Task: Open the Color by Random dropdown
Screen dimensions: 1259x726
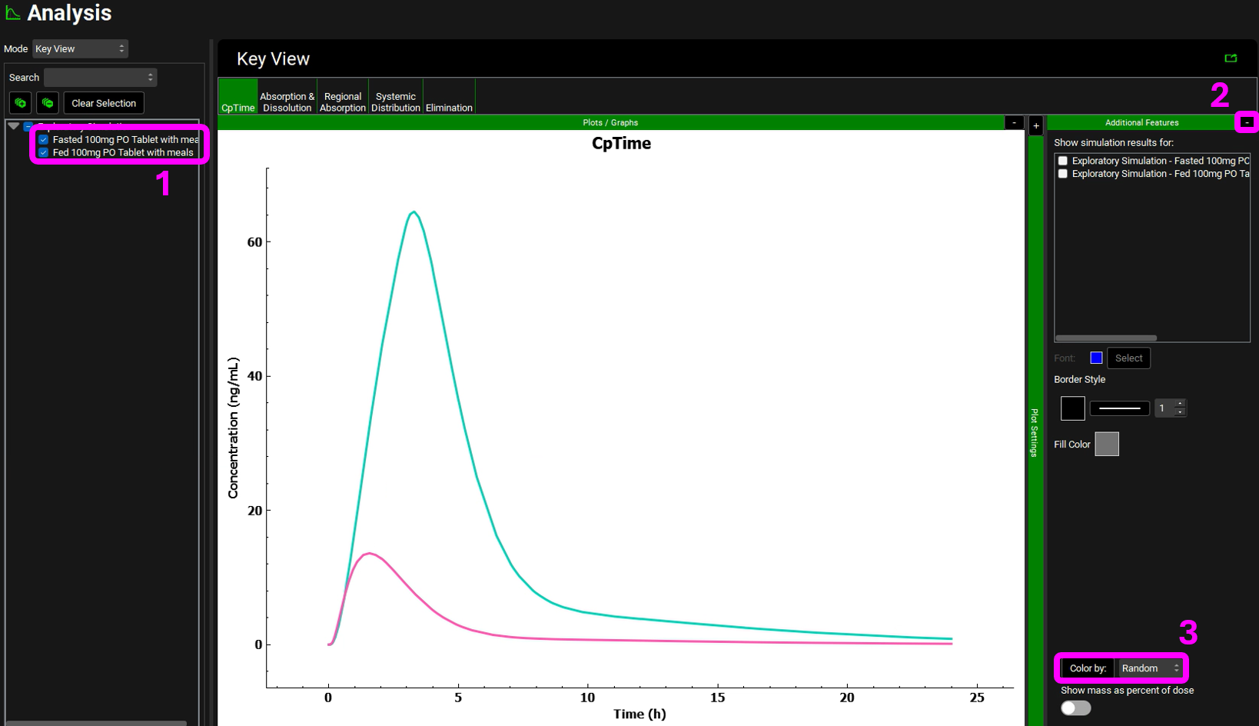Action: 1149,668
